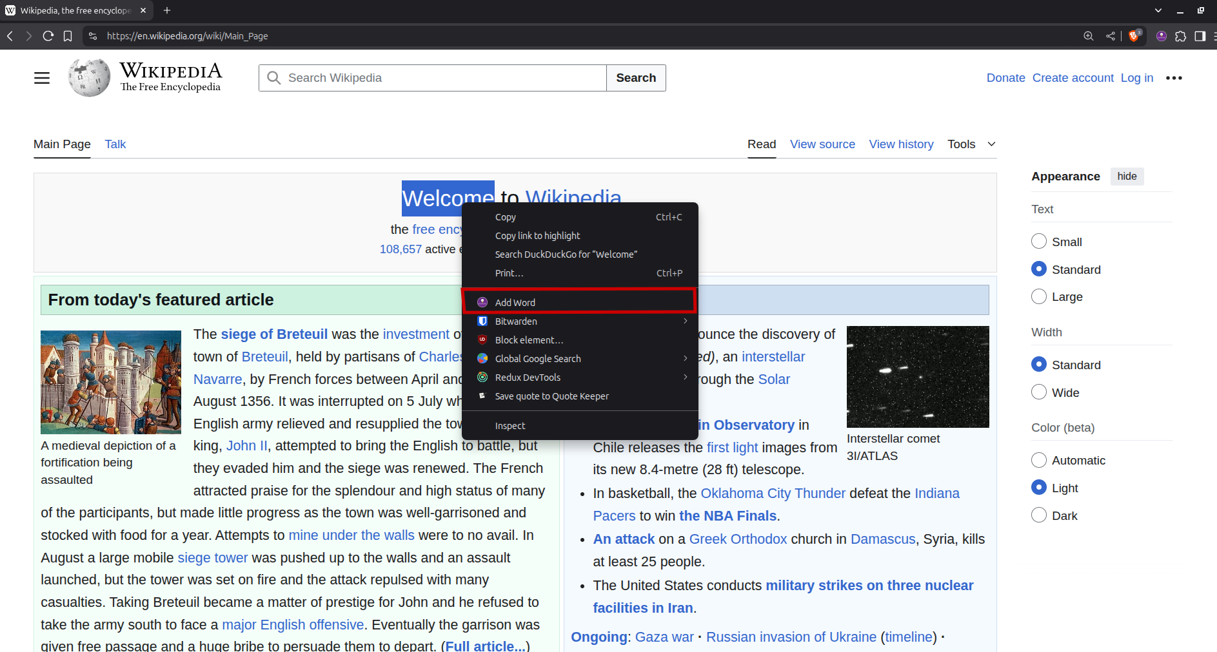Click the Redux DevTools icon
The width and height of the screenshot is (1217, 652).
click(482, 377)
